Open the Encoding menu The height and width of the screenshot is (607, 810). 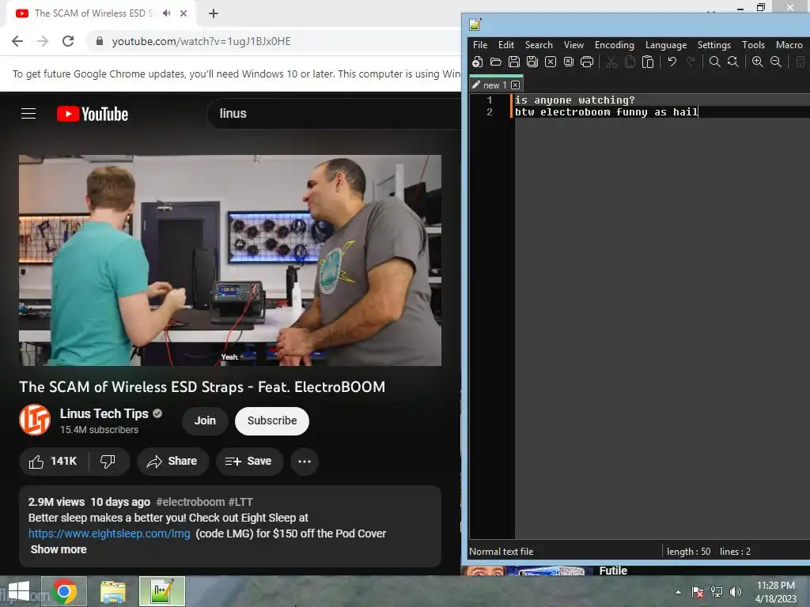tap(614, 45)
